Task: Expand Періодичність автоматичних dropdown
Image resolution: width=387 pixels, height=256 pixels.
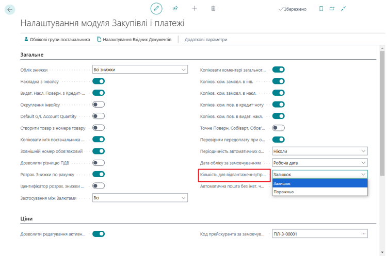Action: tap(320, 151)
